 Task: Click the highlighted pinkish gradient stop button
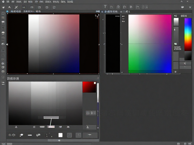51,127
